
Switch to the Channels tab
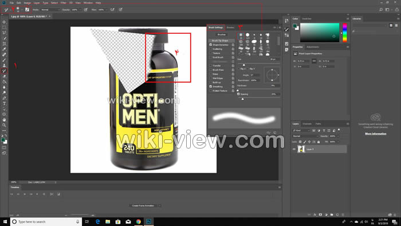[x=307, y=124]
